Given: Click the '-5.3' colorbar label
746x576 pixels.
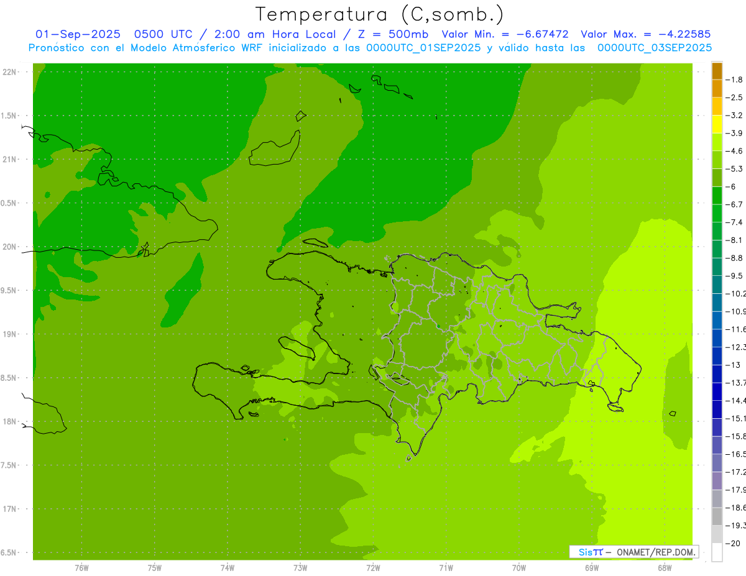Looking at the screenshot, I should click(735, 169).
